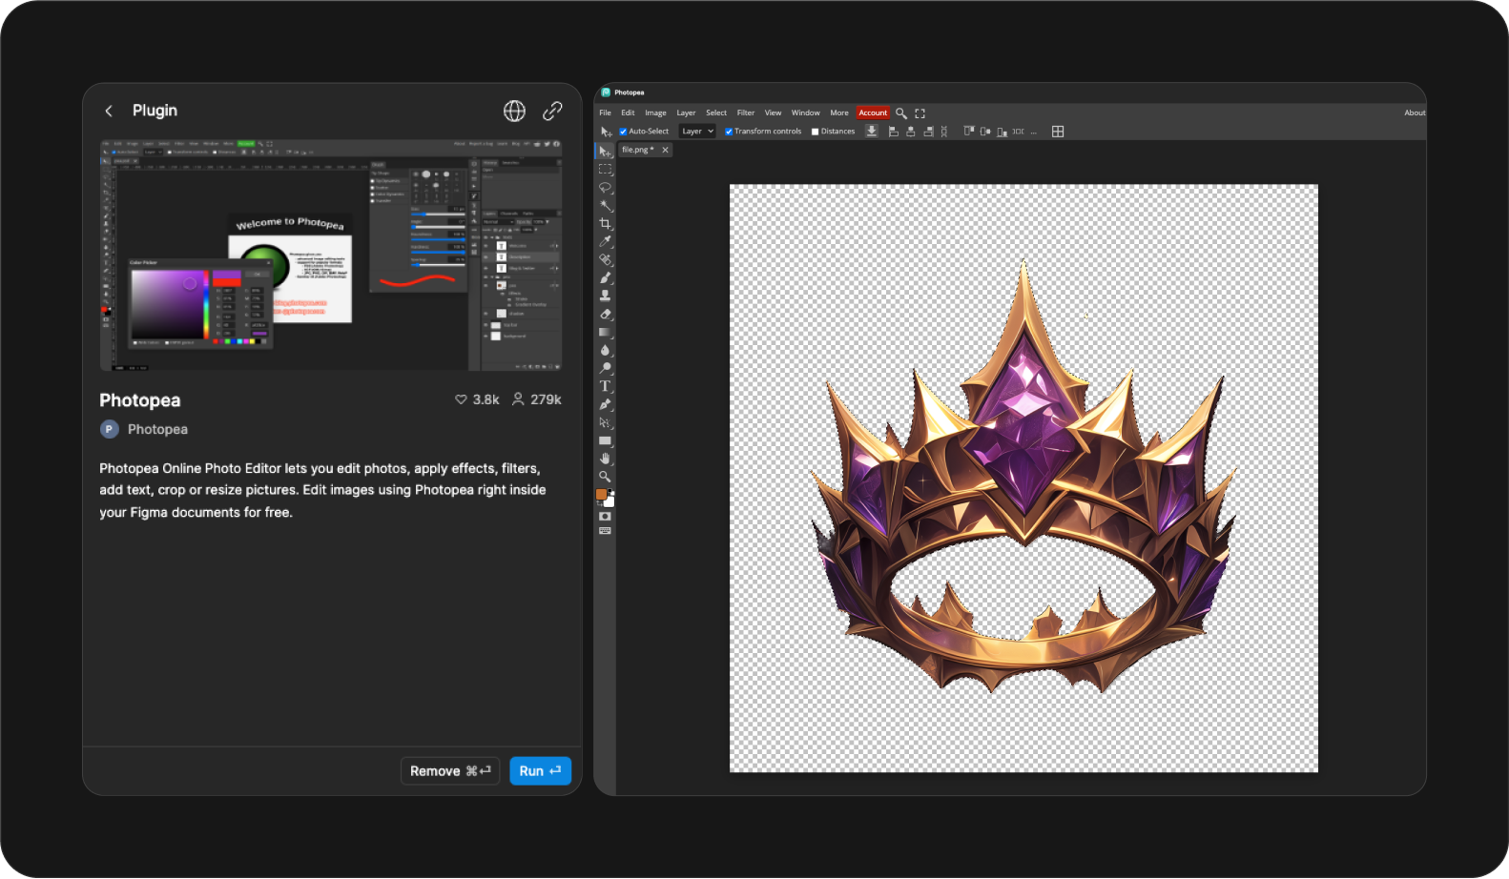Align horizontal centers icon
Viewport: 1509px width, 879px height.
911,132
